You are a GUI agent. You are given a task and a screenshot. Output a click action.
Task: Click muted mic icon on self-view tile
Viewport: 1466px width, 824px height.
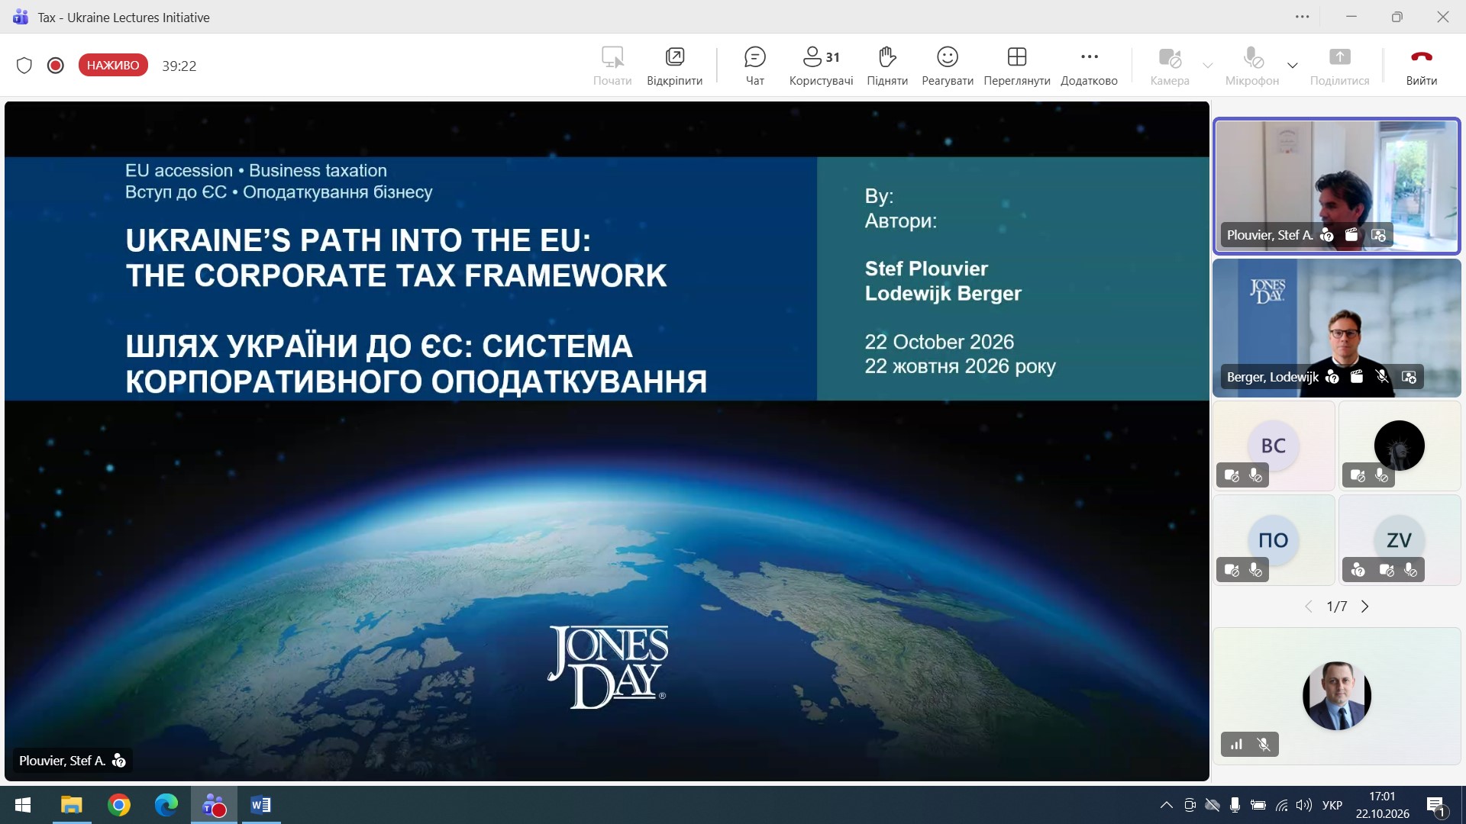click(x=1264, y=745)
